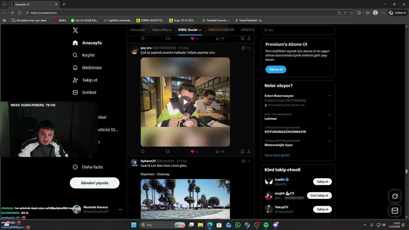The image size is (409, 230).
Task: Open more options on Ayhann31's post
Action: (249, 161)
